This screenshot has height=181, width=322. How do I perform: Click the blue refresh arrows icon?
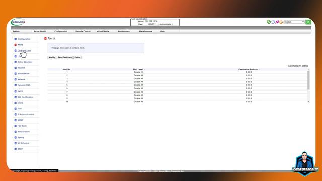tap(273, 22)
